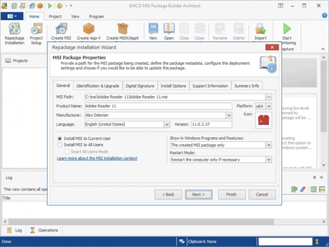Open the Program ribbon tab
The width and height of the screenshot is (329, 247).
[x=96, y=16]
